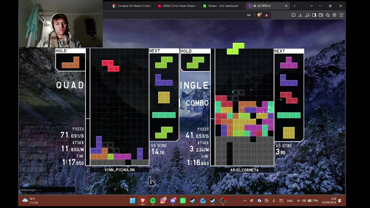Expand the system tray hidden icons chevron
The width and height of the screenshot is (370, 208).
pyautogui.click(x=245, y=200)
